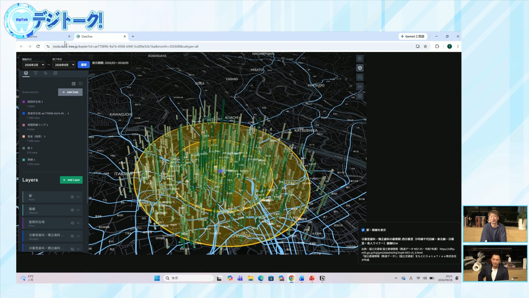Click the Add Data button
Screen dimensions: 529x298
(x=70, y=92)
